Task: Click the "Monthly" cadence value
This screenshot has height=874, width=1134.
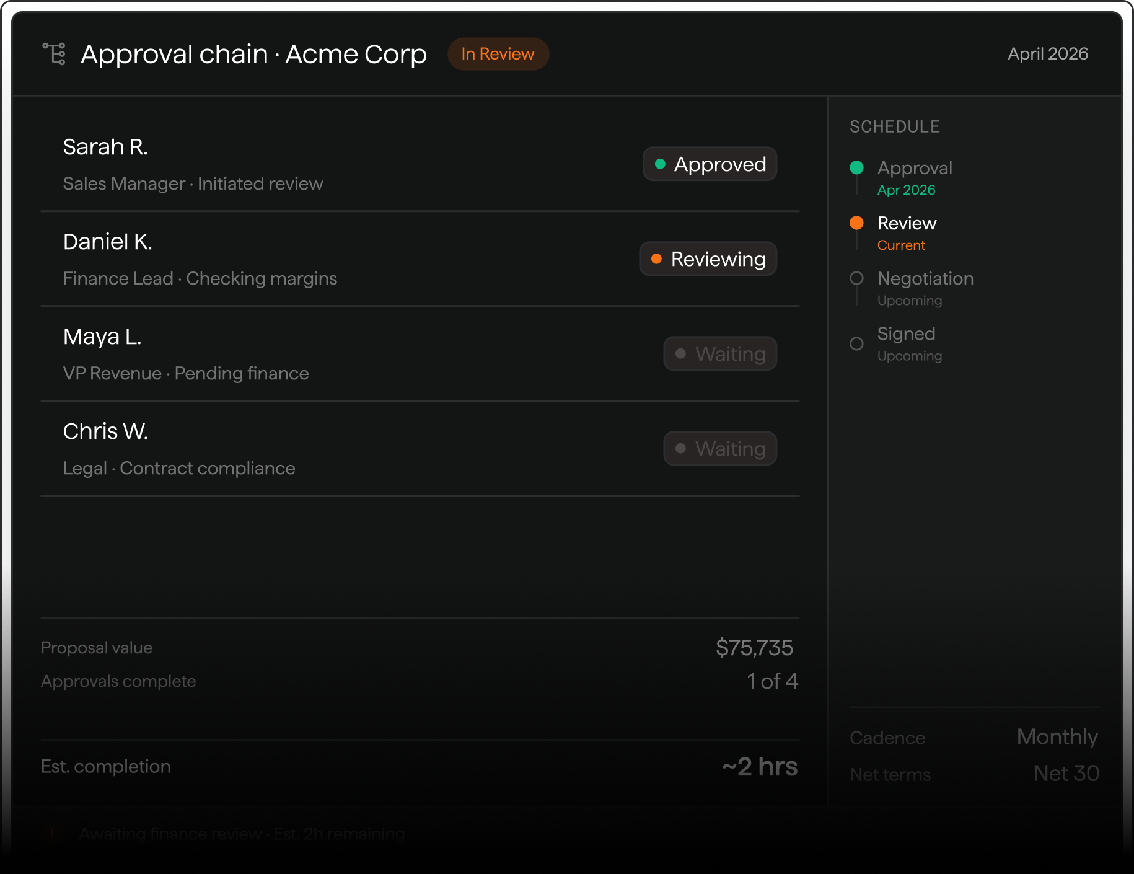Action: click(1057, 737)
